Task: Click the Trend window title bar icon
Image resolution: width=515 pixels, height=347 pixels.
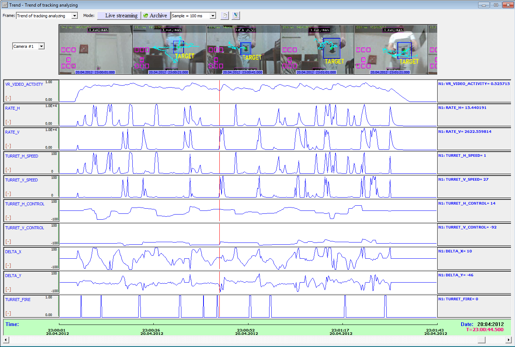Action: point(5,5)
